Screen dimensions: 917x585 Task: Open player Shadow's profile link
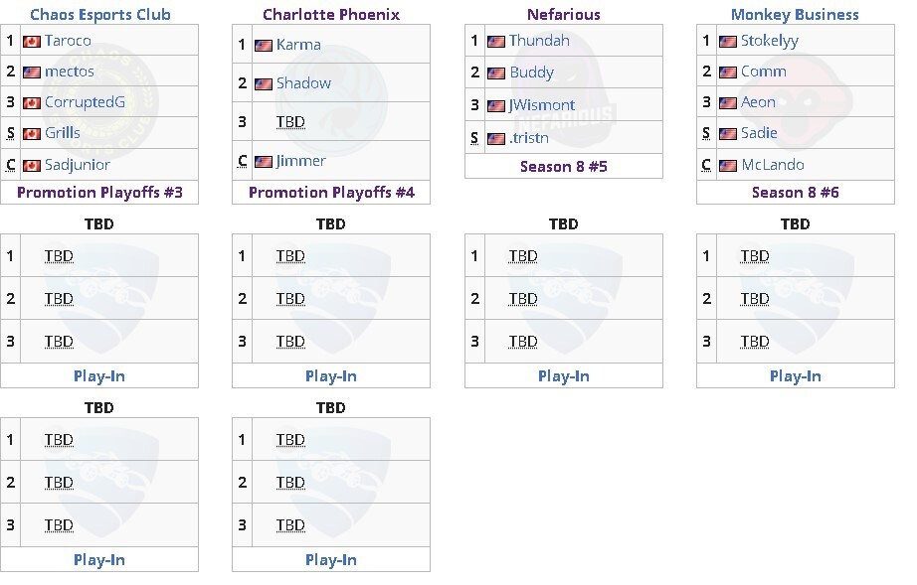tap(303, 83)
